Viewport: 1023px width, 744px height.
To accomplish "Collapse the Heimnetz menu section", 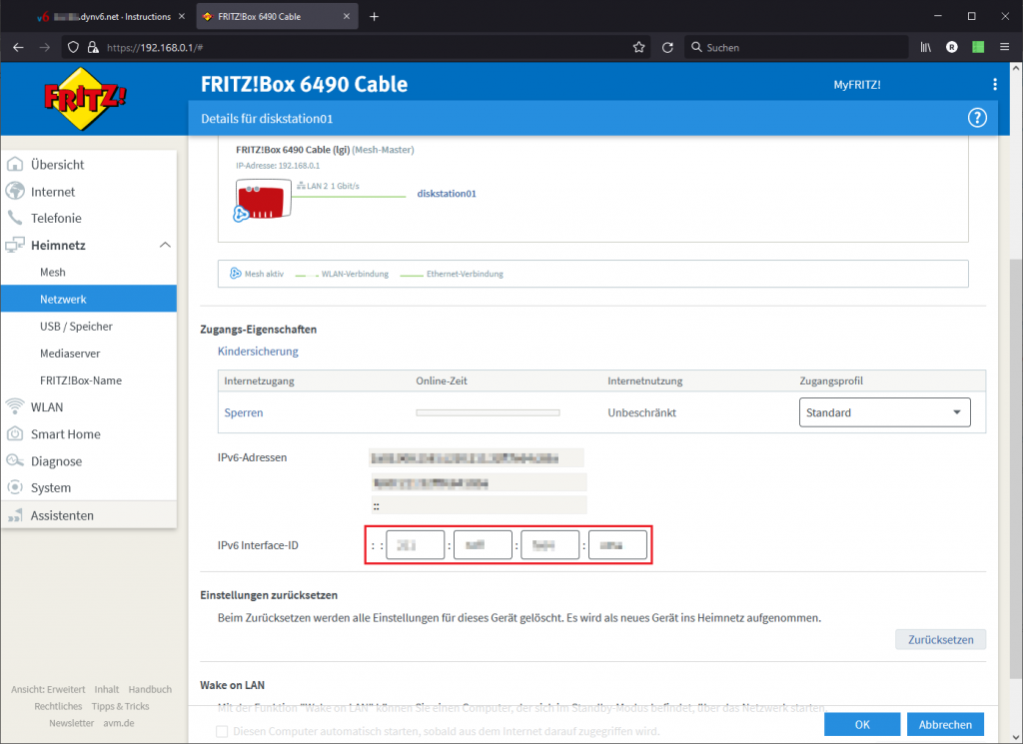I will click(167, 245).
